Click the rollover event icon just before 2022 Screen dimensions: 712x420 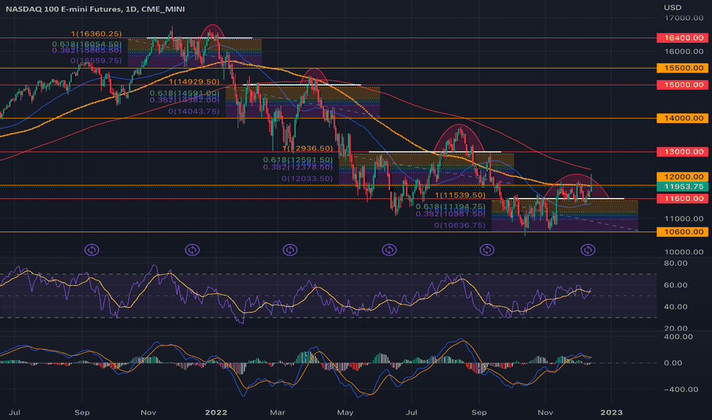(x=192, y=250)
